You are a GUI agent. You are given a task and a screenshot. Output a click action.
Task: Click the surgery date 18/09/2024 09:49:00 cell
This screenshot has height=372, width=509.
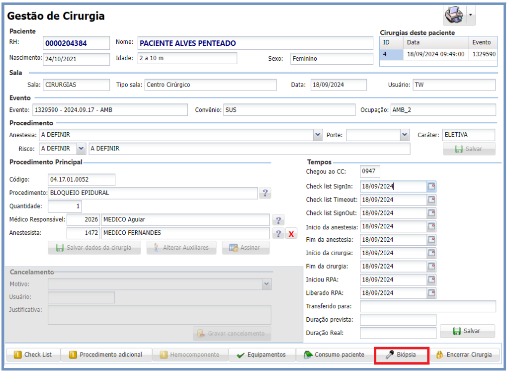pos(435,54)
